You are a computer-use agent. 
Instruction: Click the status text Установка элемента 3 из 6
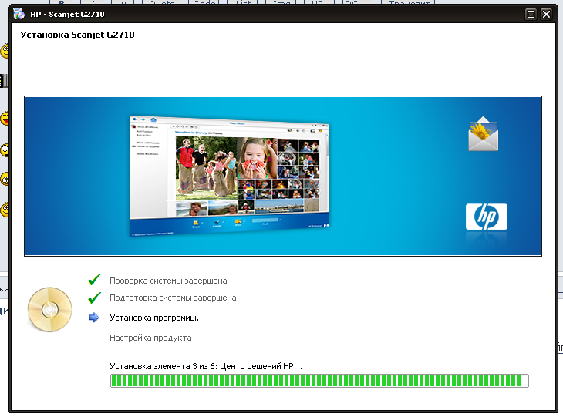[206, 366]
